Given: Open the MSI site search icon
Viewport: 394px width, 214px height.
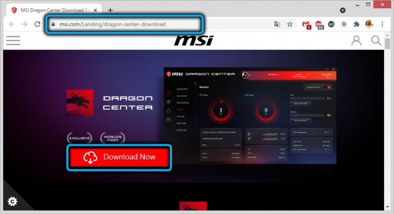Looking at the screenshot, I should 376,40.
